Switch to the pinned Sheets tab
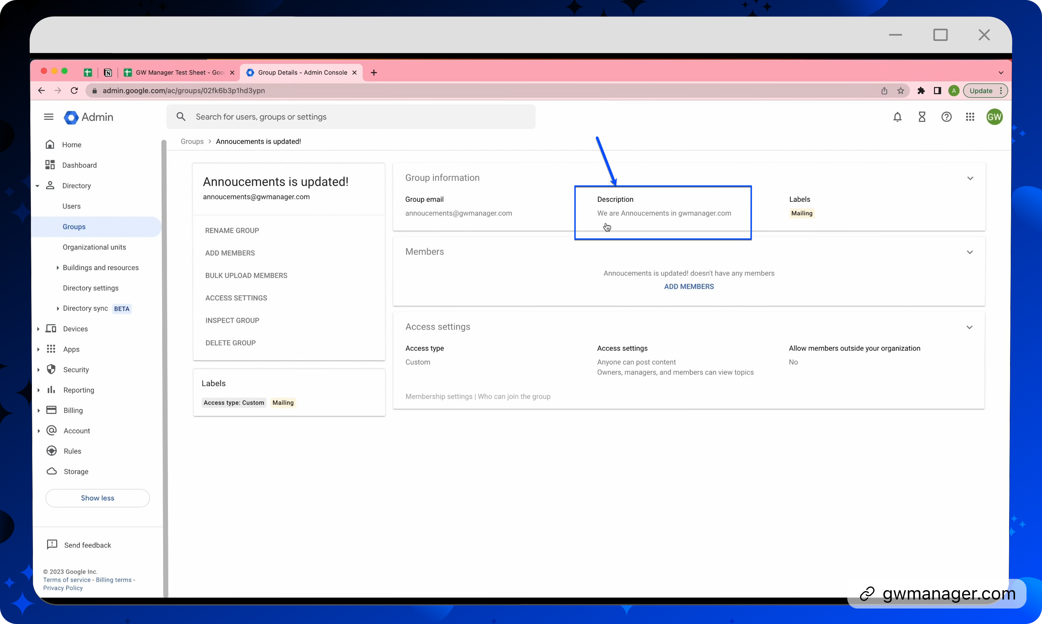This screenshot has height=624, width=1042. click(88, 72)
